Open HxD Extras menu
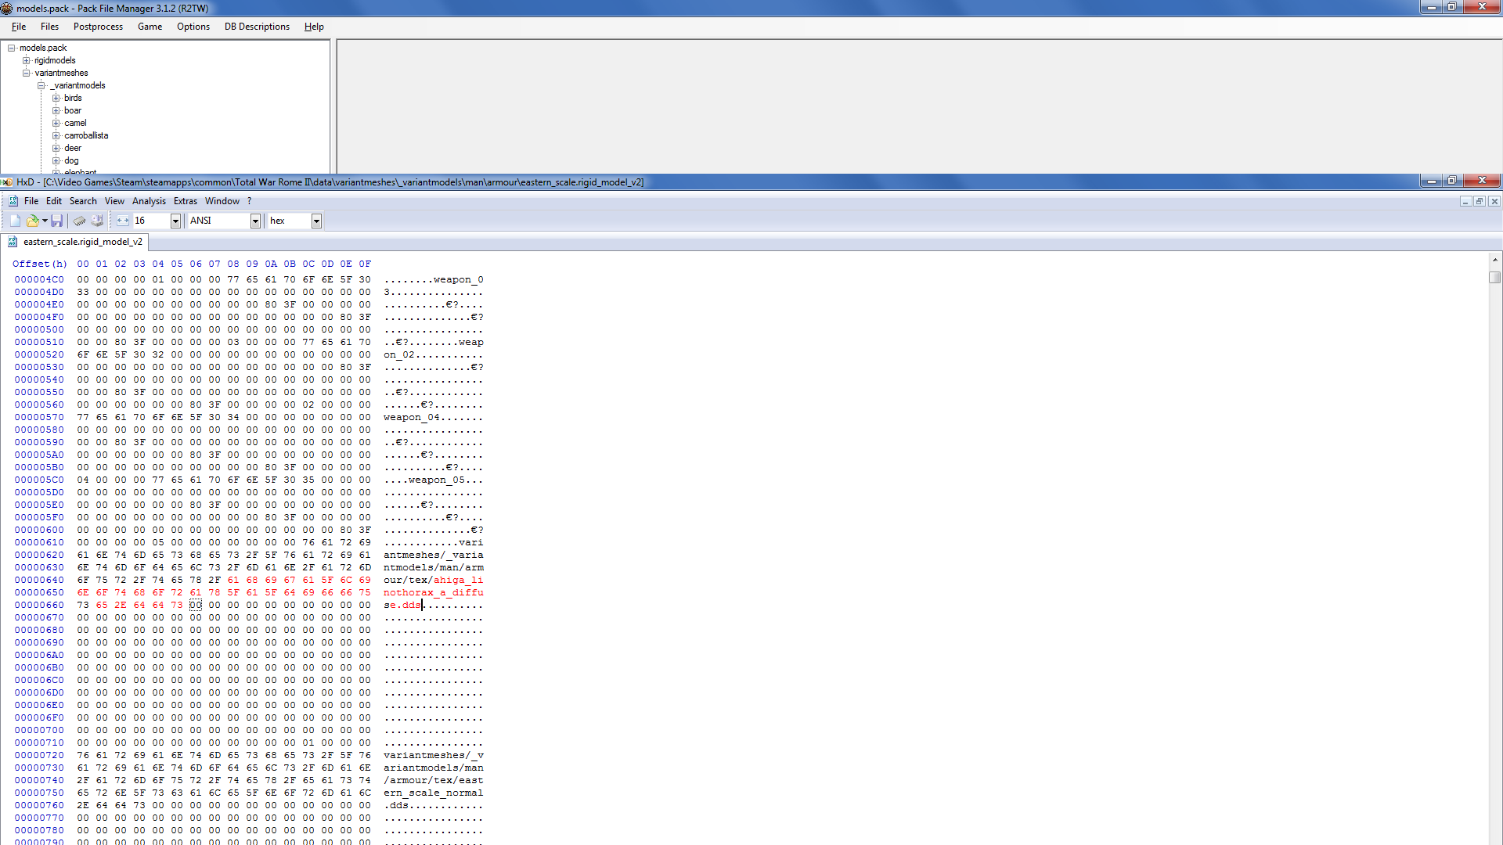This screenshot has height=845, width=1503. click(x=186, y=201)
